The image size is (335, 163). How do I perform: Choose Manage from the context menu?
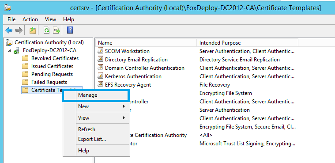pyautogui.click(x=96, y=95)
